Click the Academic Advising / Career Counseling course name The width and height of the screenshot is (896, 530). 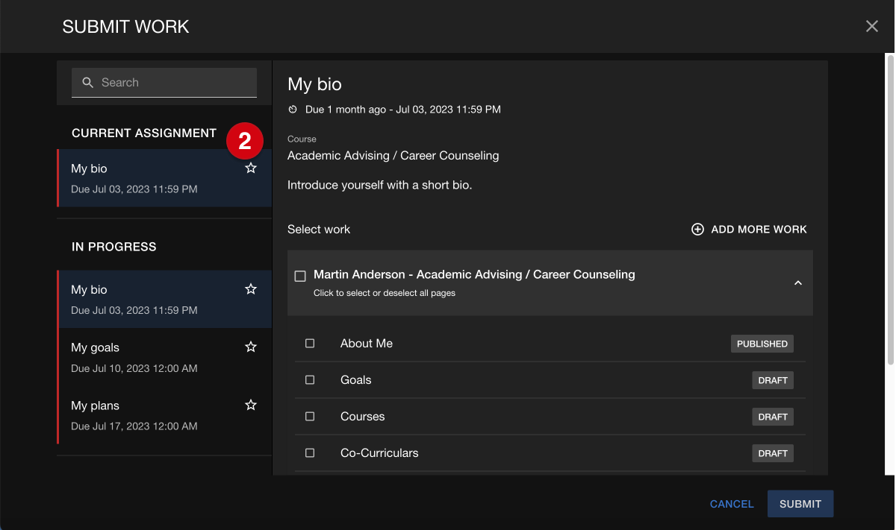tap(393, 156)
